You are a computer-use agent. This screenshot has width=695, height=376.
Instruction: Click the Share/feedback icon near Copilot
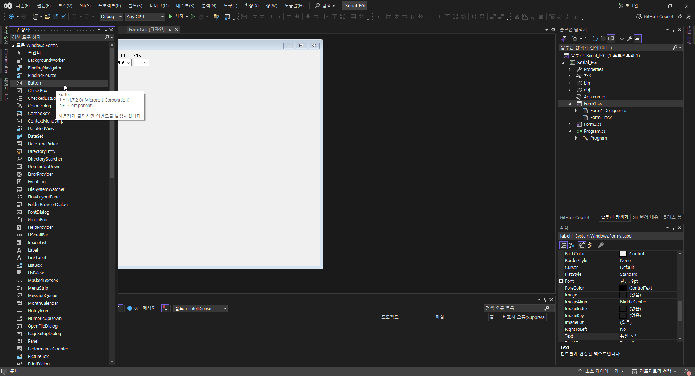click(679, 17)
